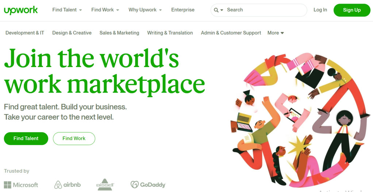Expand the Find Talent dropdown menu
This screenshot has width=373, height=192.
(67, 10)
